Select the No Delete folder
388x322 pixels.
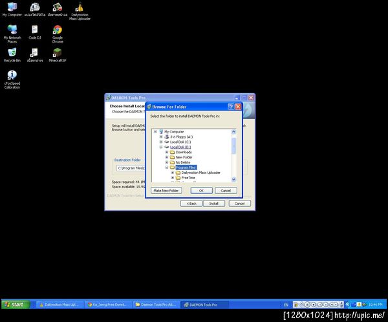click(183, 162)
